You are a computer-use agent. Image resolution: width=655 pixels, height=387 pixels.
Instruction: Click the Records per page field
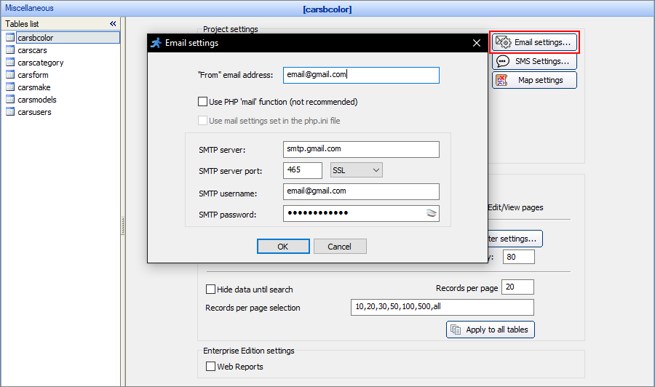[x=517, y=287]
